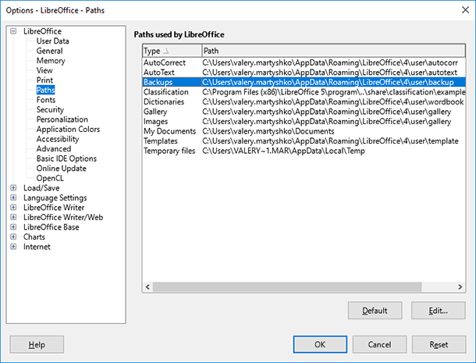476x363 pixels.
Task: Expand the Charts node
Action: click(x=13, y=237)
